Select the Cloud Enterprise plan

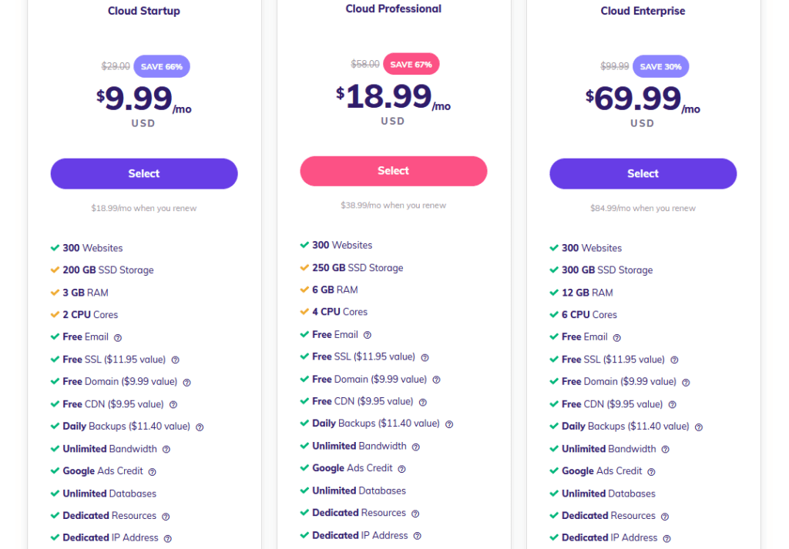[643, 173]
